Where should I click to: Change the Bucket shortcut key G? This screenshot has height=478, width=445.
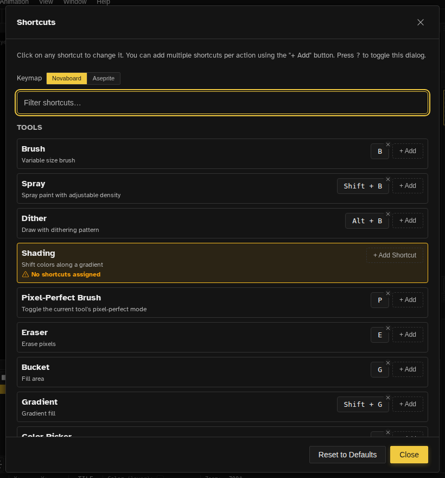[379, 369]
